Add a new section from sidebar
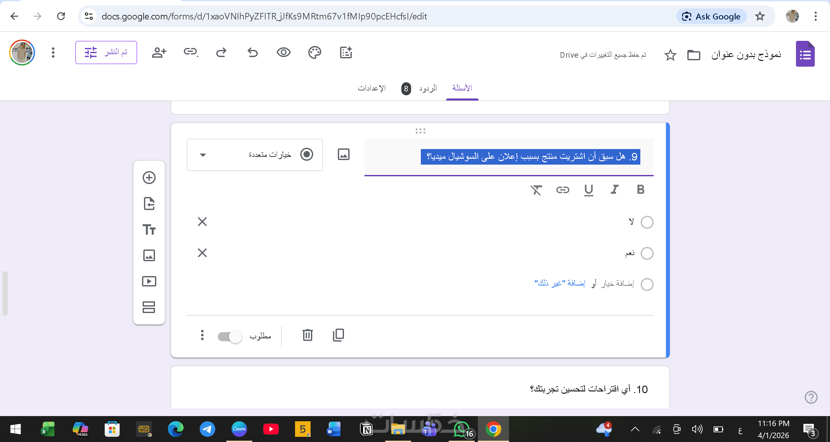Viewport: 830px width, 442px height. pyautogui.click(x=149, y=307)
